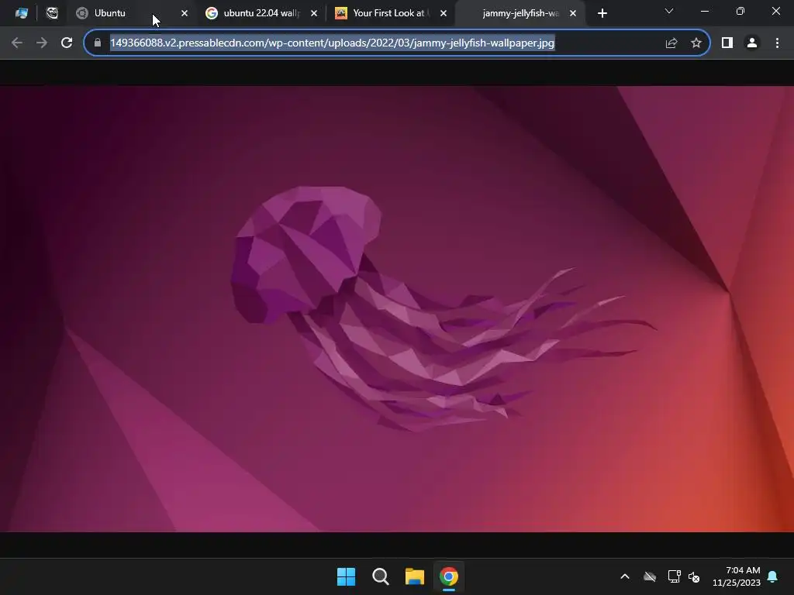Restore down the Chrome window
The image size is (794, 595).
740,11
